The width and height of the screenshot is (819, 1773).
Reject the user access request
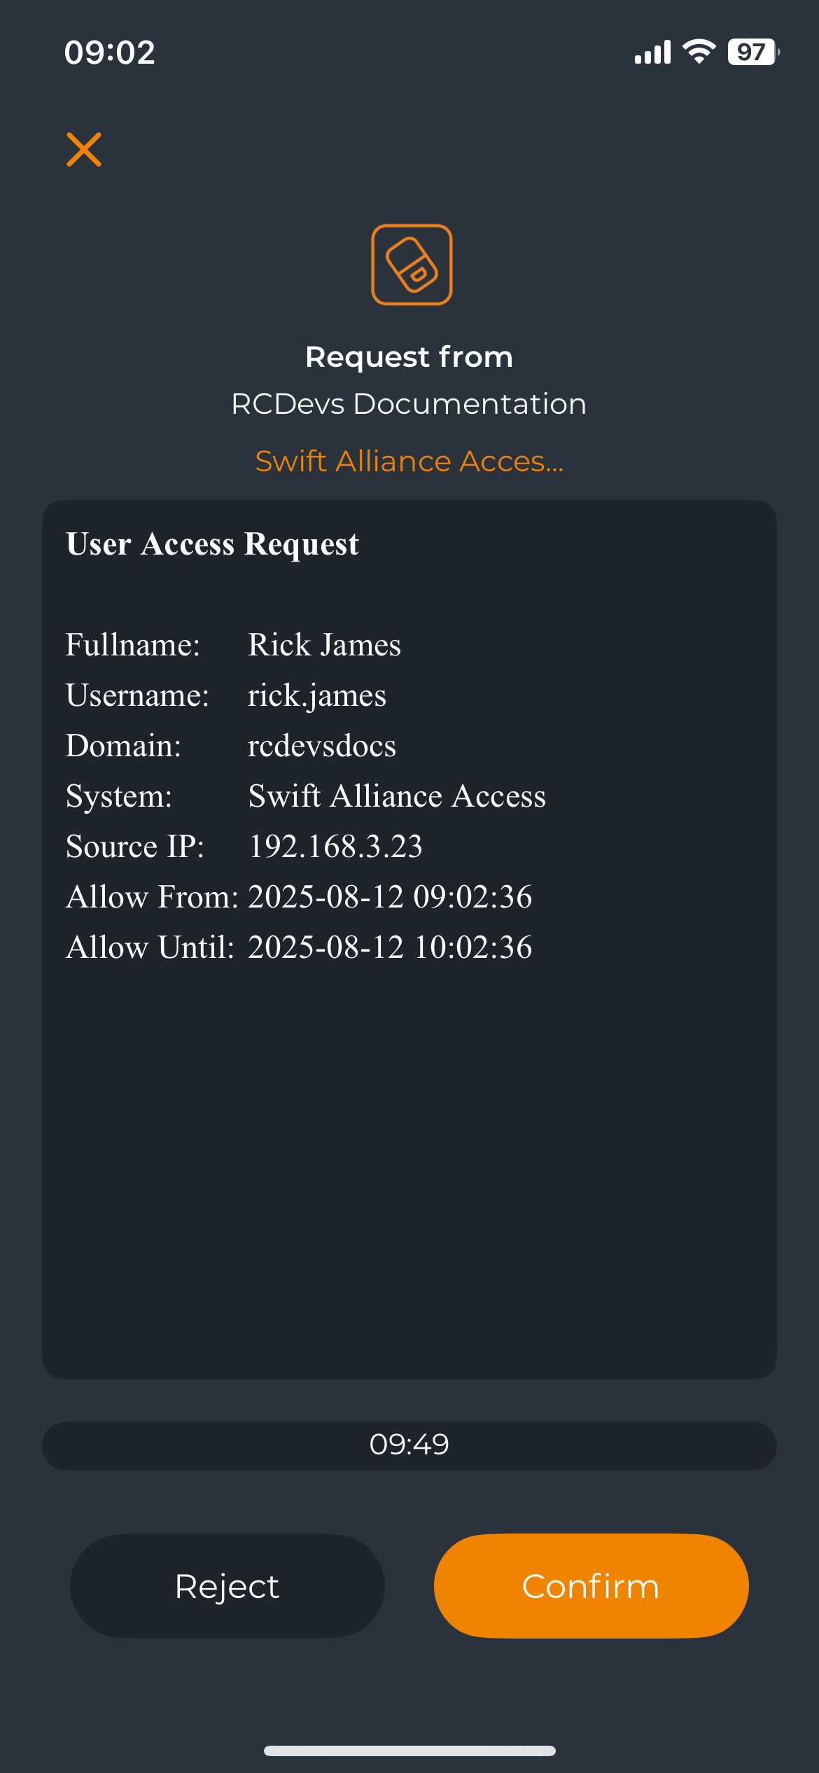pos(227,1586)
